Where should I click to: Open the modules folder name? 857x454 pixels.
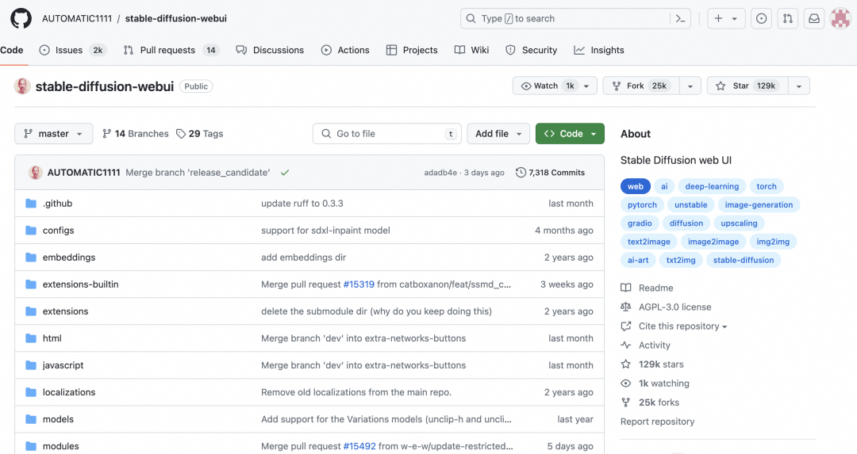point(60,446)
